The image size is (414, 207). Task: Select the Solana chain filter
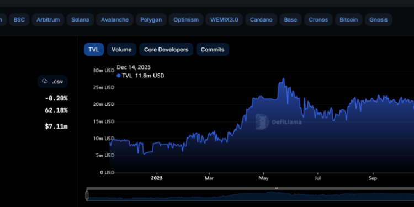(x=80, y=19)
